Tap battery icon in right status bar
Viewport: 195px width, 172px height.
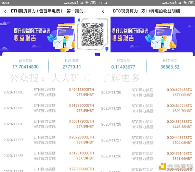click(191, 3)
